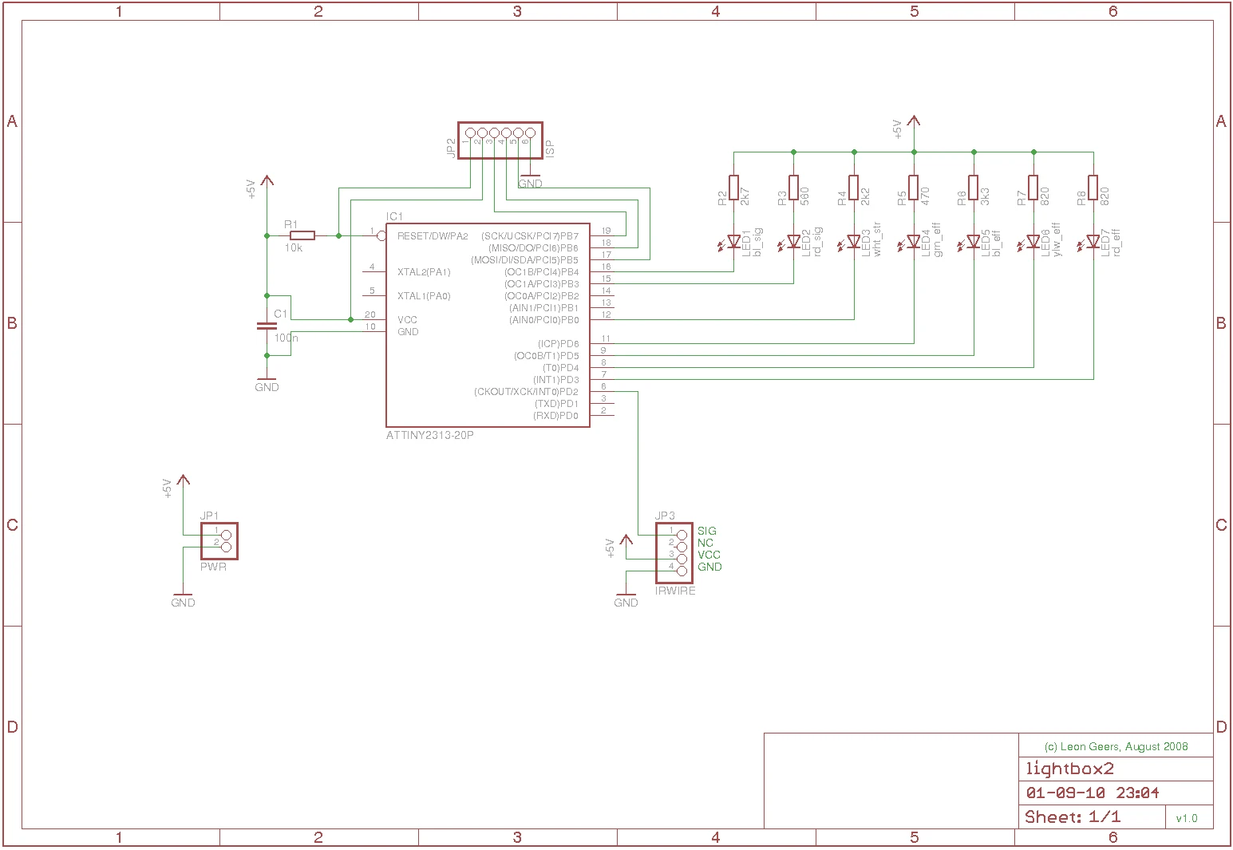Click the +5V supply arrow above JP1

(184, 482)
